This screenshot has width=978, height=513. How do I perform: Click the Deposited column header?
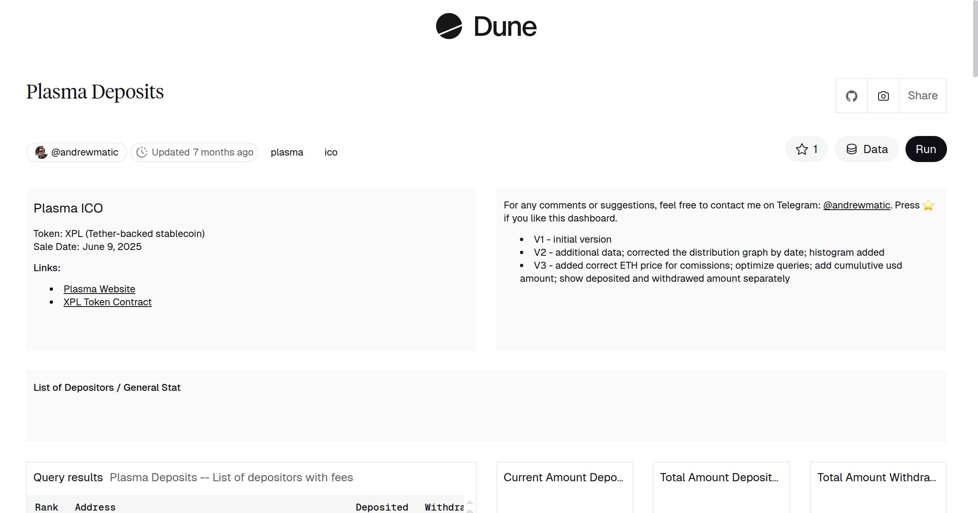click(x=381, y=507)
